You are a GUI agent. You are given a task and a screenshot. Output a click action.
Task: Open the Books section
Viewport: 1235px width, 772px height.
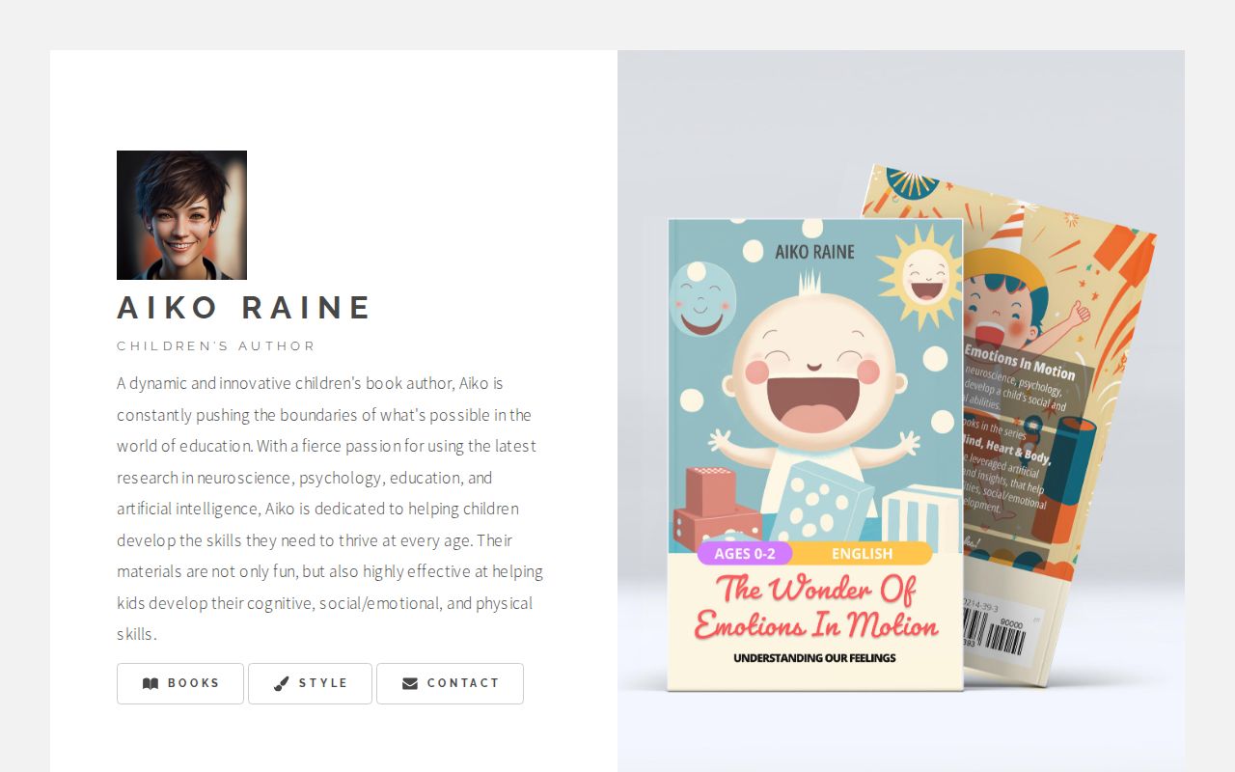[x=180, y=683]
